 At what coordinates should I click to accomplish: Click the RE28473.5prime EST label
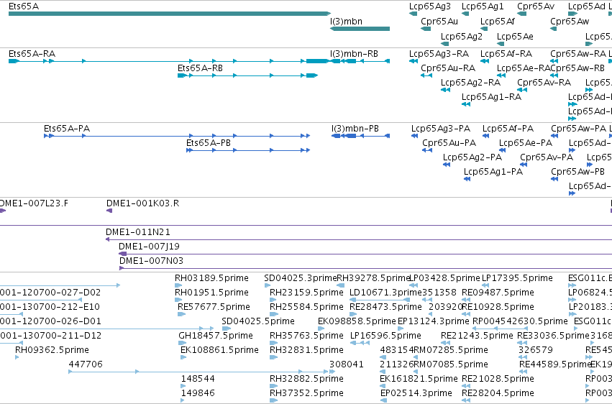click(x=385, y=307)
